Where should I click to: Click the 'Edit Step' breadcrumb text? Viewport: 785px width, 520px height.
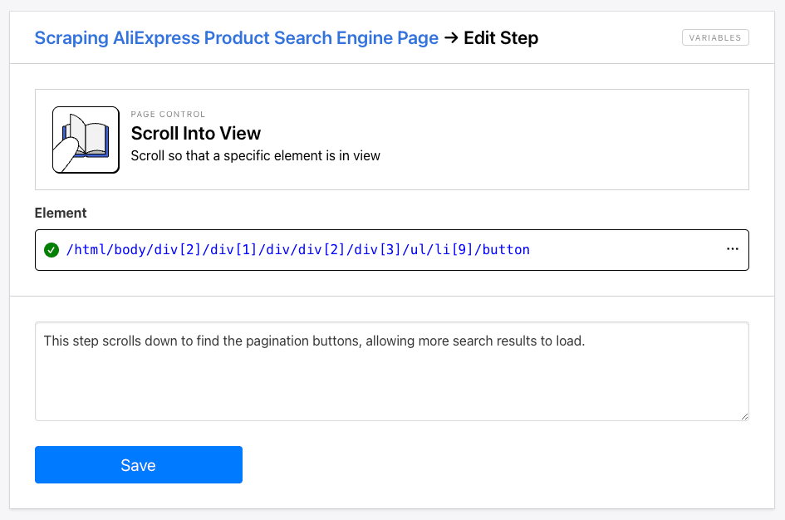coord(501,38)
